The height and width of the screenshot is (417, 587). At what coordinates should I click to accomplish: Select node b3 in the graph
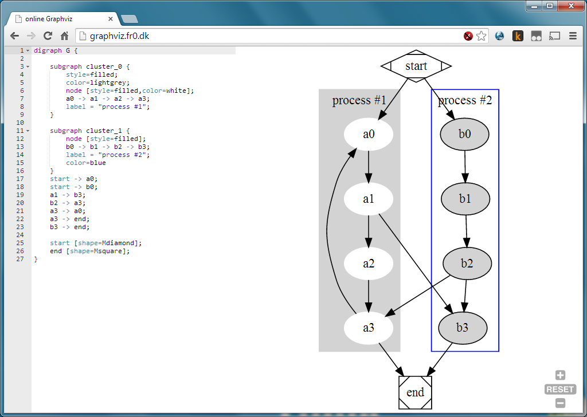click(463, 328)
